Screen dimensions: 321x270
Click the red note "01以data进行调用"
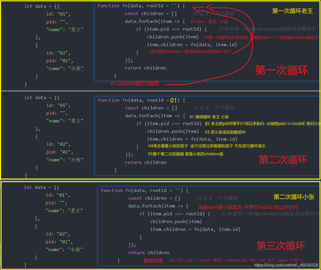pos(134,83)
